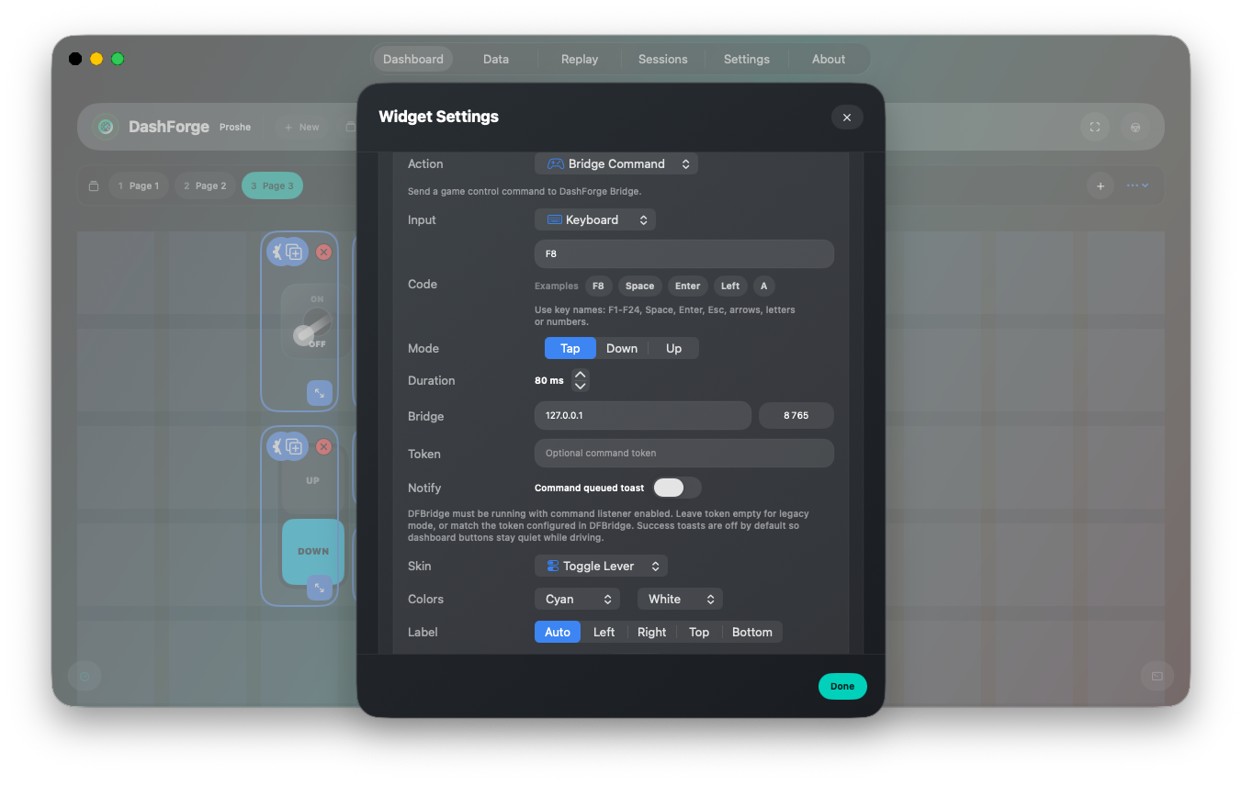Click the round icon at dashboard bottom-left

[x=85, y=676]
